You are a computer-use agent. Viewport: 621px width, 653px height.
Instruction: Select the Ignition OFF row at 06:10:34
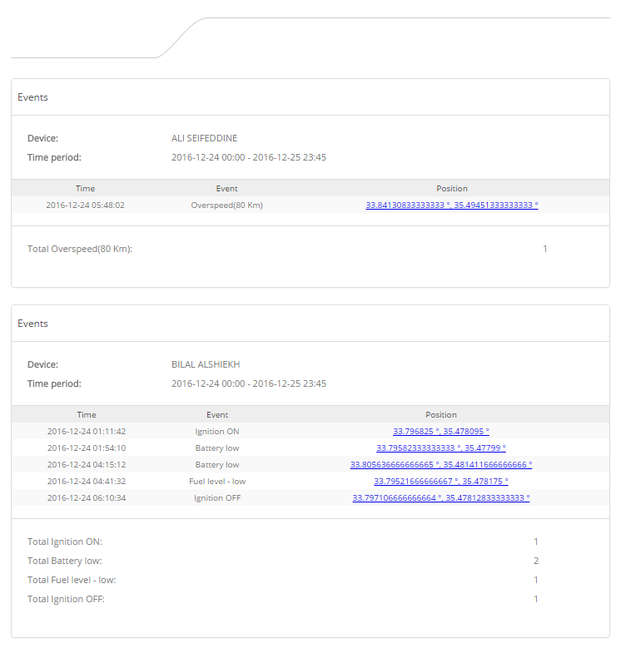pyautogui.click(x=310, y=497)
